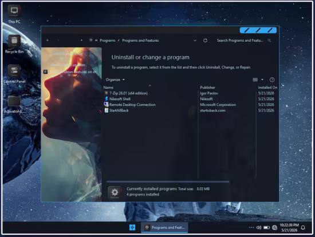Click the Nilesoft Shell lightning icon
The height and width of the screenshot is (237, 315).
(x=107, y=99)
